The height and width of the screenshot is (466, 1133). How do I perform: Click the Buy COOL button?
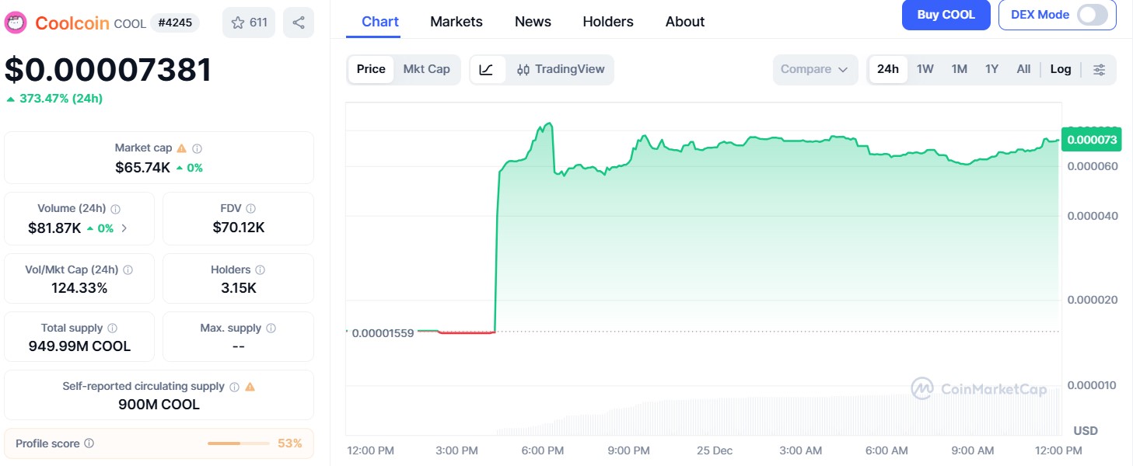[946, 14]
